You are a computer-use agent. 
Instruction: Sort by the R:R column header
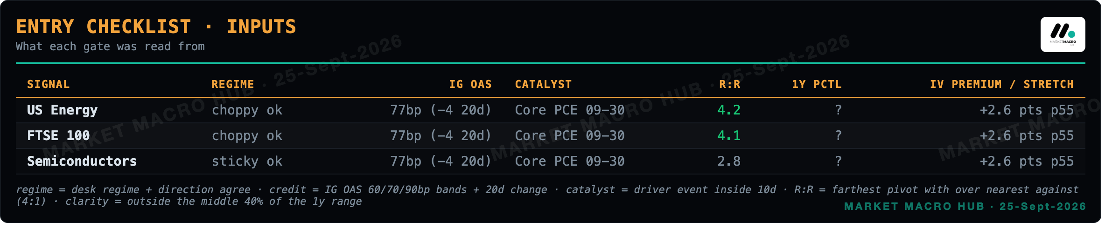click(730, 84)
